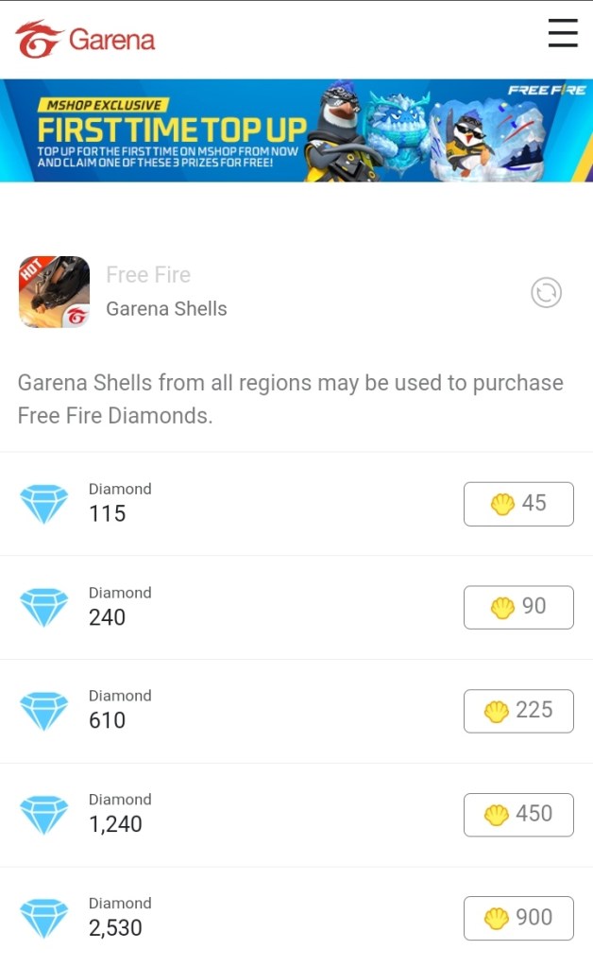Click the Garena Shells payment label
This screenshot has width=593, height=967.
166,308
